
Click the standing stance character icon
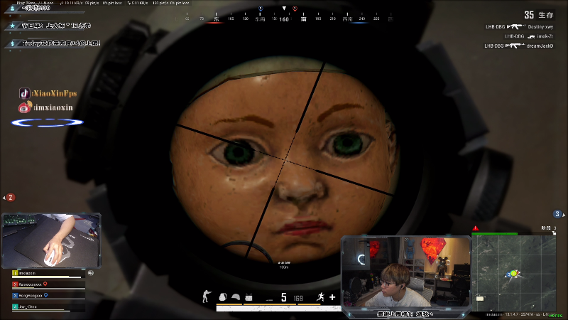pyautogui.click(x=207, y=297)
